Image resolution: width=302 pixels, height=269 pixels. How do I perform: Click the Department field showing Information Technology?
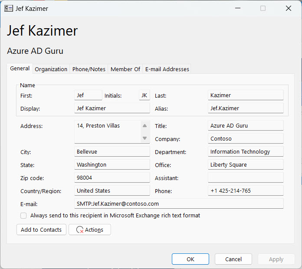(246, 151)
